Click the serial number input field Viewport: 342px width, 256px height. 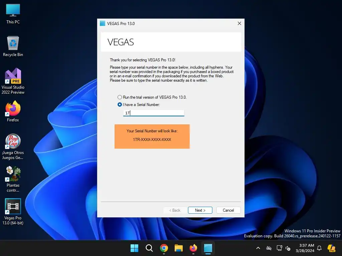154,113
